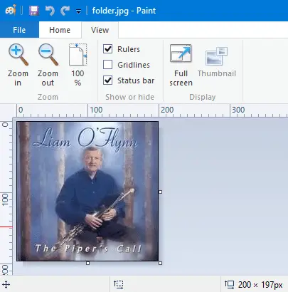Zoom out with the magnifier minus icon
This screenshot has width=288, height=292.
point(48,65)
